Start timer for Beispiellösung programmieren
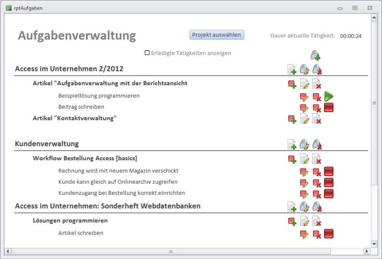382x259 pixels. tap(328, 97)
